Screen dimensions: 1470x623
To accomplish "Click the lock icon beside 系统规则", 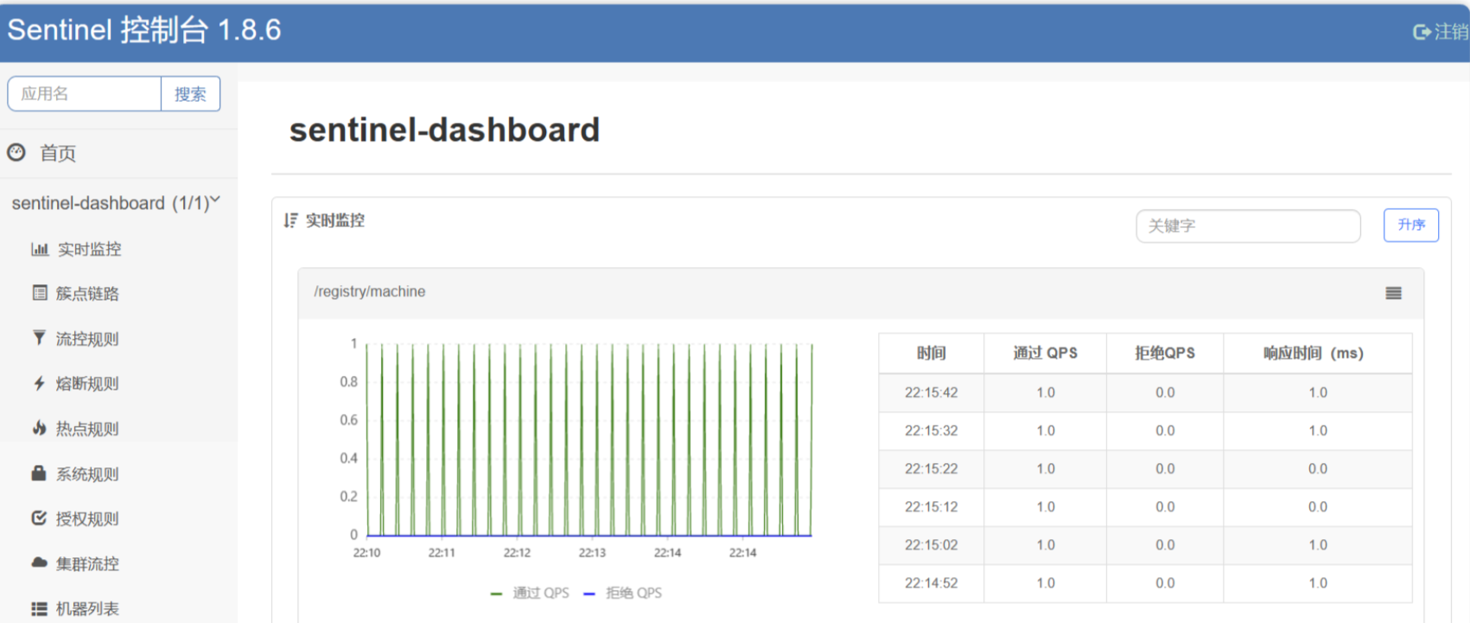I will (39, 474).
